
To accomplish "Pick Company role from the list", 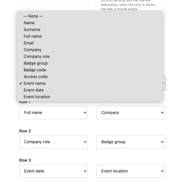I will [90, 56].
